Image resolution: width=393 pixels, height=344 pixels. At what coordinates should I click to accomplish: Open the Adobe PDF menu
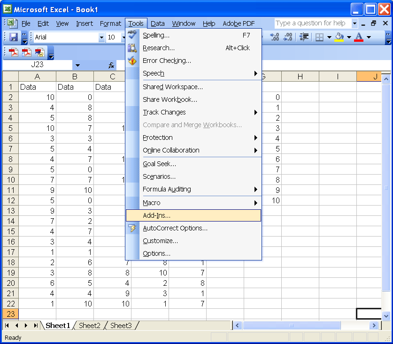pyautogui.click(x=239, y=23)
